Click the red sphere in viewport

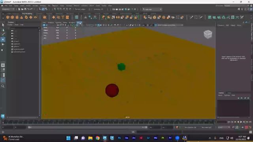coord(112,90)
